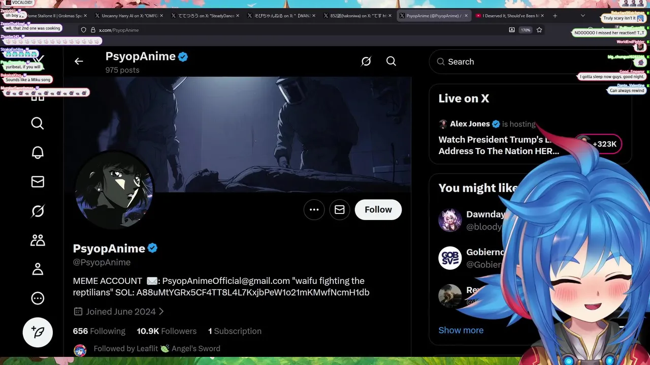Open Explore search in left sidebar
Viewport: 650px width, 365px height.
38,123
